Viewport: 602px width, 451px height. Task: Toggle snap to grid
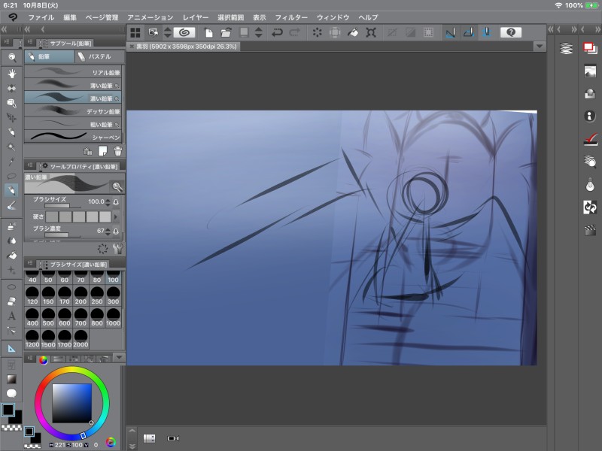(x=486, y=32)
